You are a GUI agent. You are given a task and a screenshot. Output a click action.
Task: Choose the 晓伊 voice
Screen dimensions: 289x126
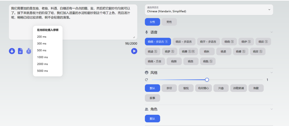click(246, 42)
